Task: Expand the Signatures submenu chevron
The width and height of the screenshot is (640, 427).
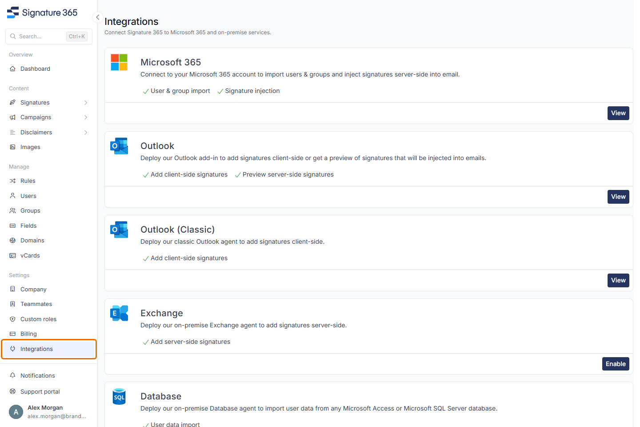Action: (86, 103)
